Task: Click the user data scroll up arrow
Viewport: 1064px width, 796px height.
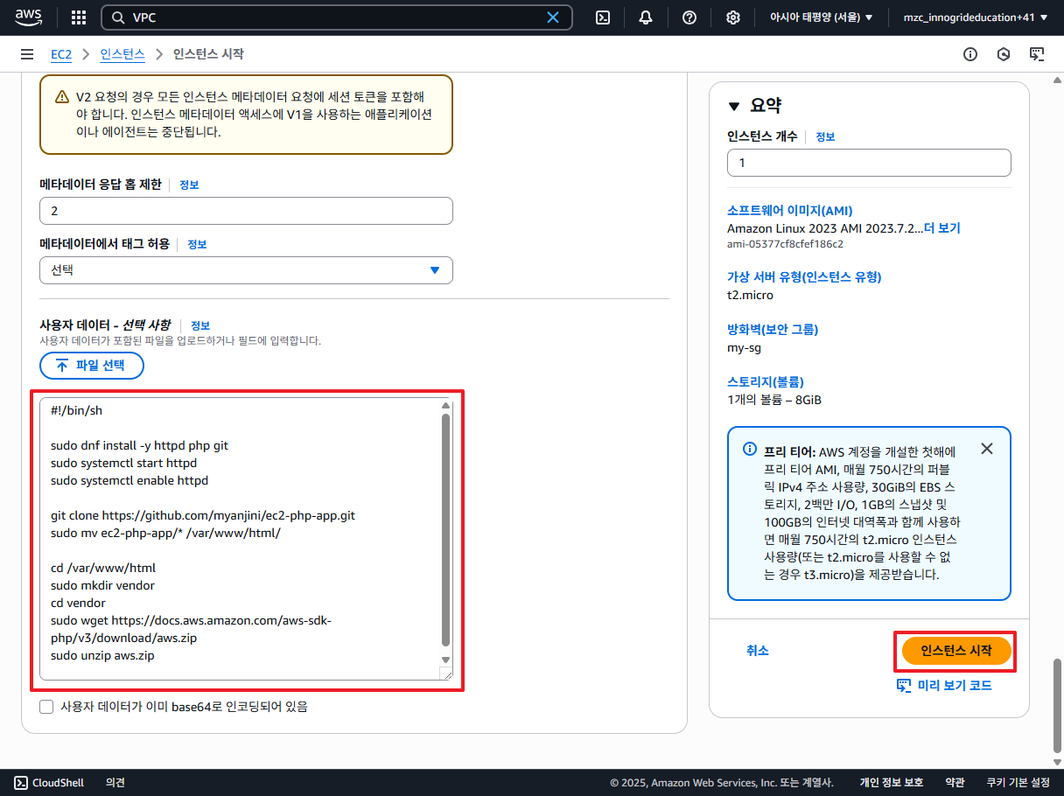Action: (445, 406)
